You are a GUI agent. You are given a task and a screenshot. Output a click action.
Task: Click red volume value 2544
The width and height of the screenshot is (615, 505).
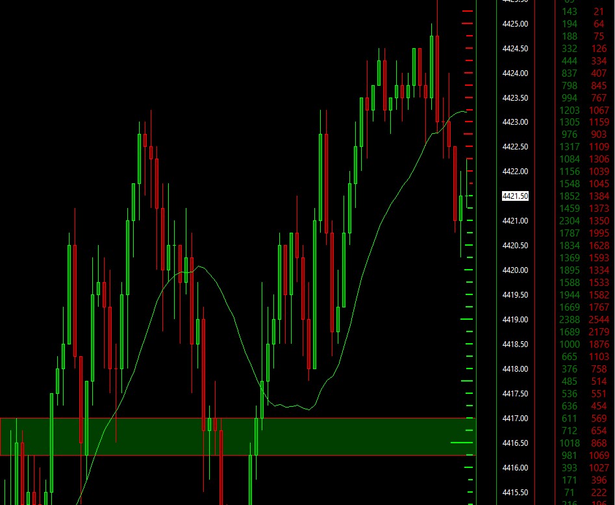(599, 320)
